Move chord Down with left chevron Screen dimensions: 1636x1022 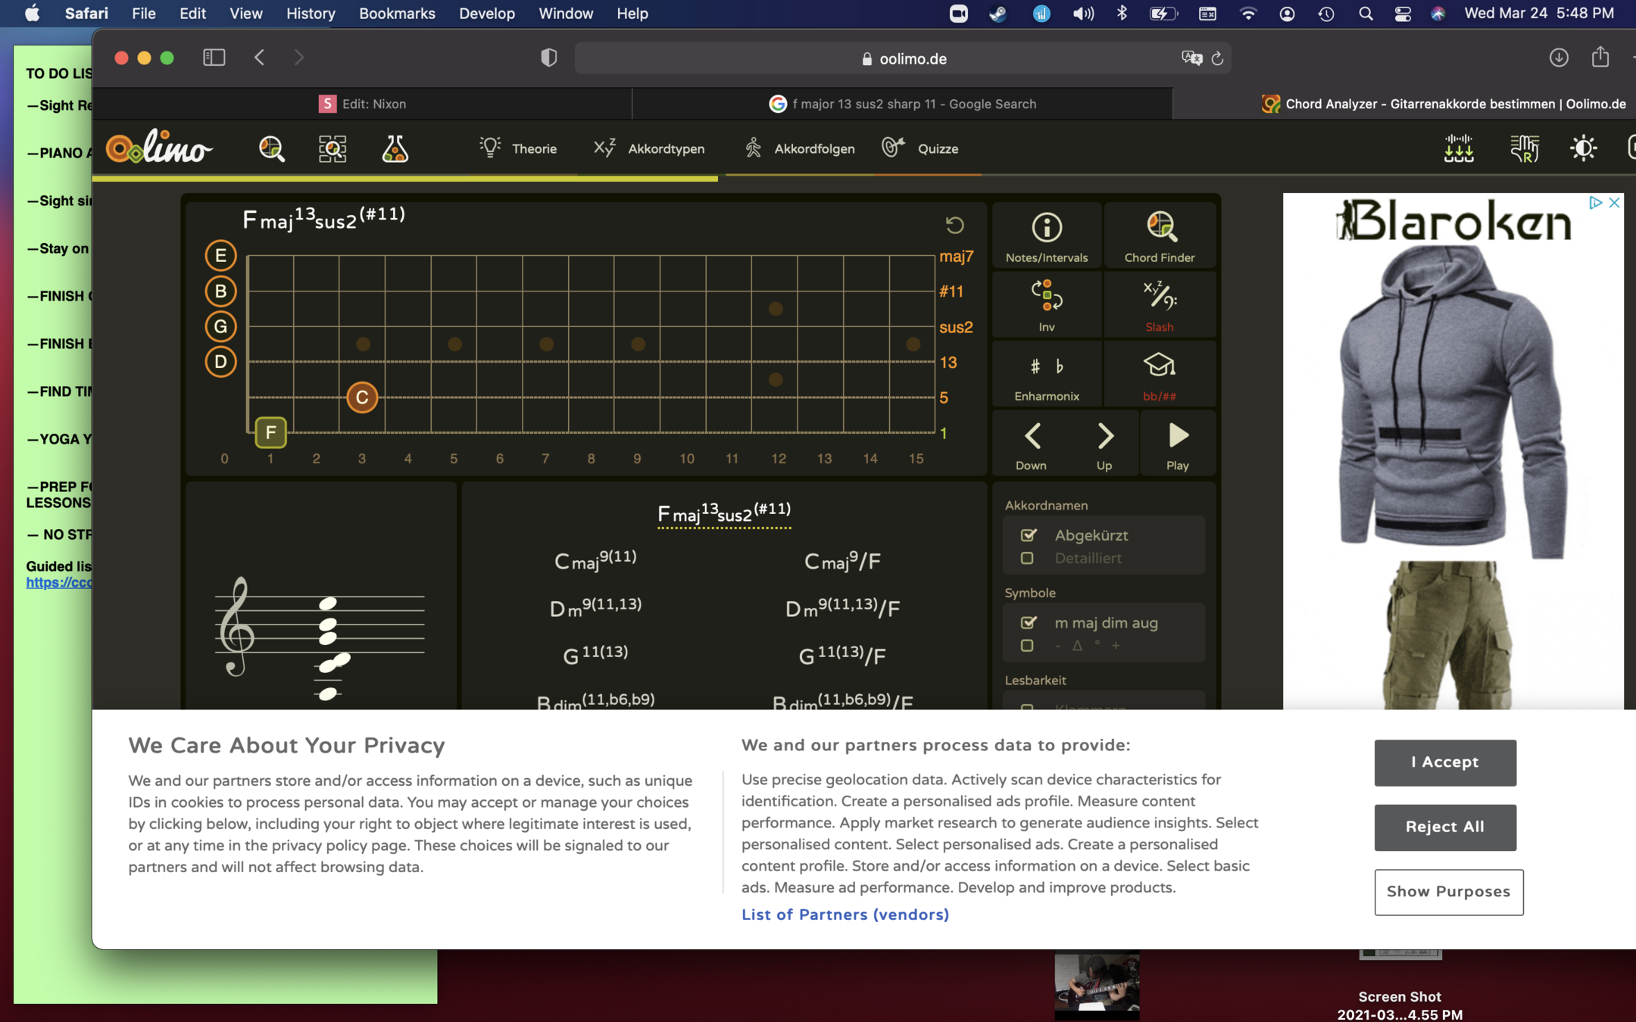(1032, 444)
